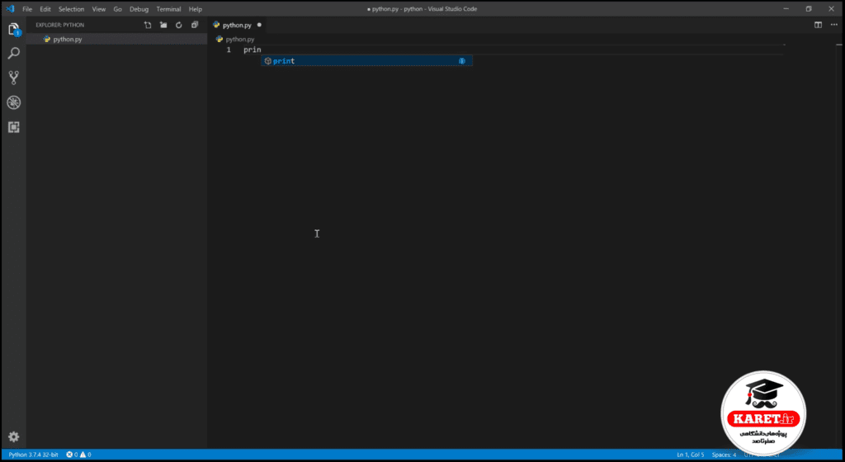Refresh the Explorer file list
Image resolution: width=845 pixels, height=462 pixels.
179,25
